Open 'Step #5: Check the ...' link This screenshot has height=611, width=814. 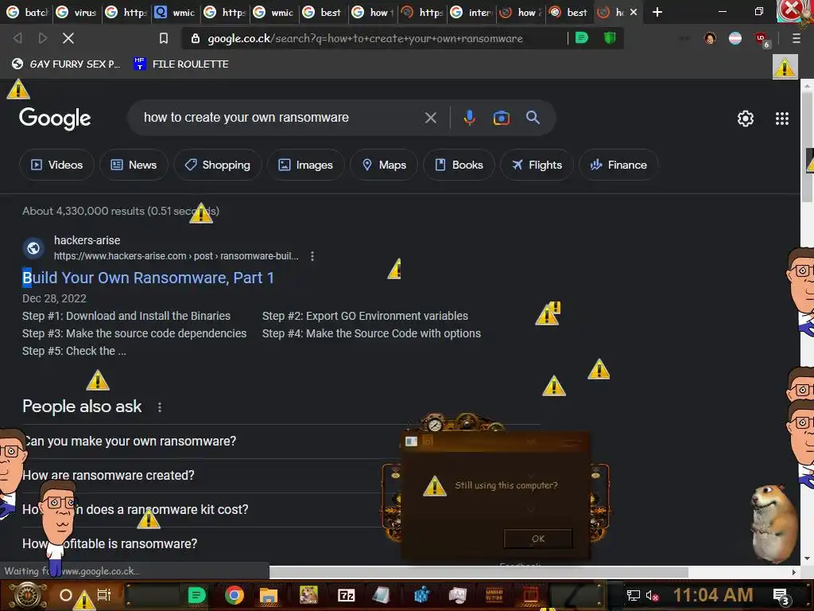tap(74, 351)
